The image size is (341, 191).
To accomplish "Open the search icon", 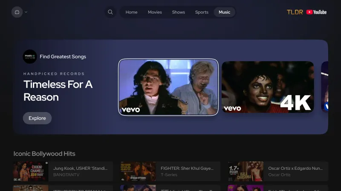I will 110,12.
